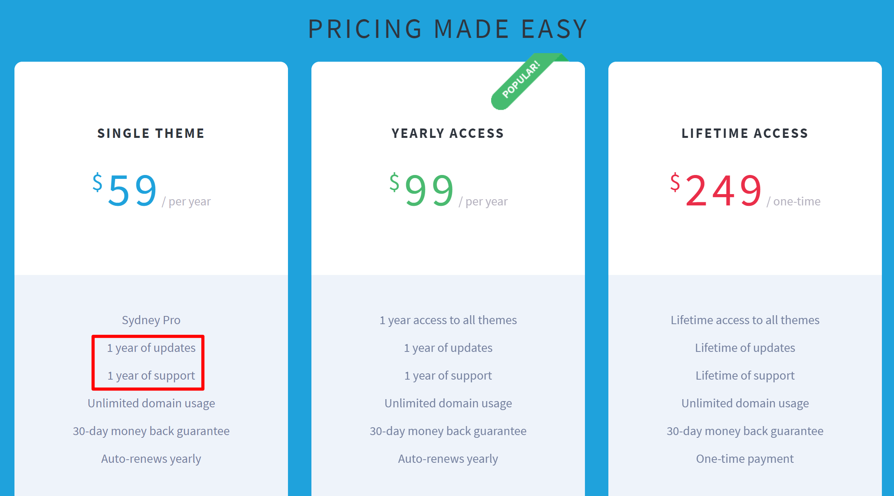894x496 pixels.
Task: Click 'One-time payment' in Lifetime Access
Action: [745, 459]
